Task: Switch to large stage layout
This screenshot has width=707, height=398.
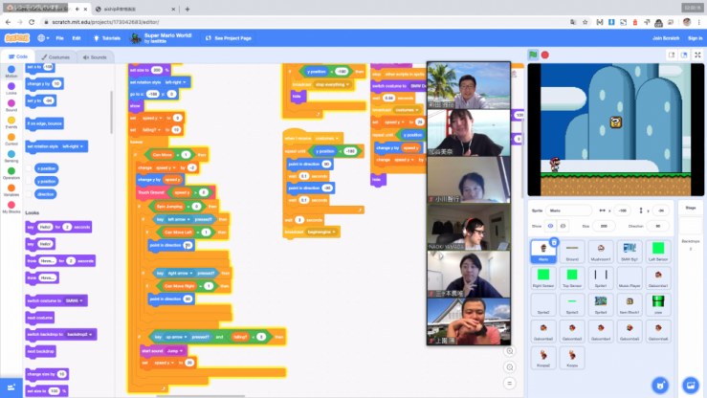Action: point(684,55)
